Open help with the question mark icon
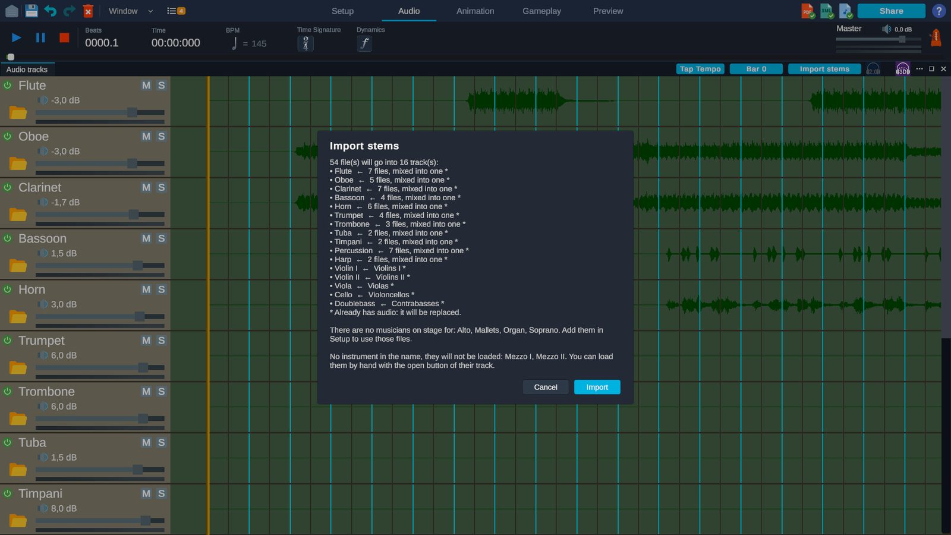 pyautogui.click(x=939, y=11)
